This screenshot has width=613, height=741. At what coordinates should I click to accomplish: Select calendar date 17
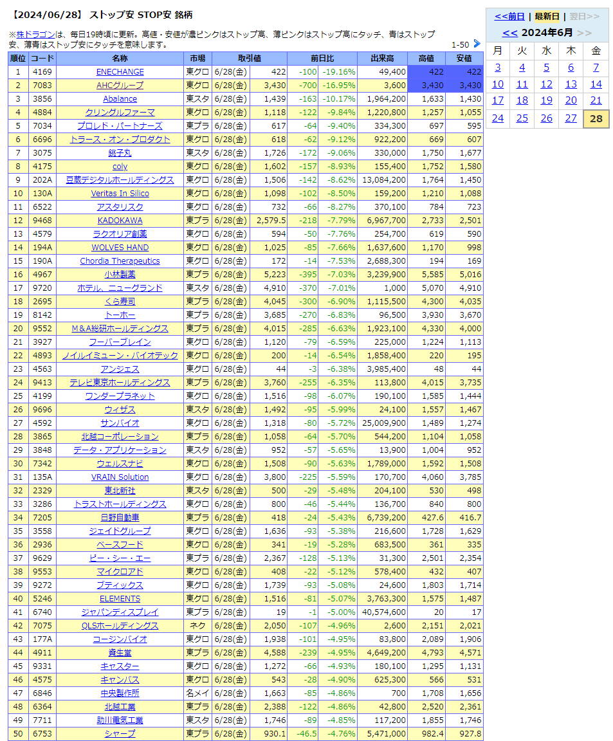click(498, 100)
